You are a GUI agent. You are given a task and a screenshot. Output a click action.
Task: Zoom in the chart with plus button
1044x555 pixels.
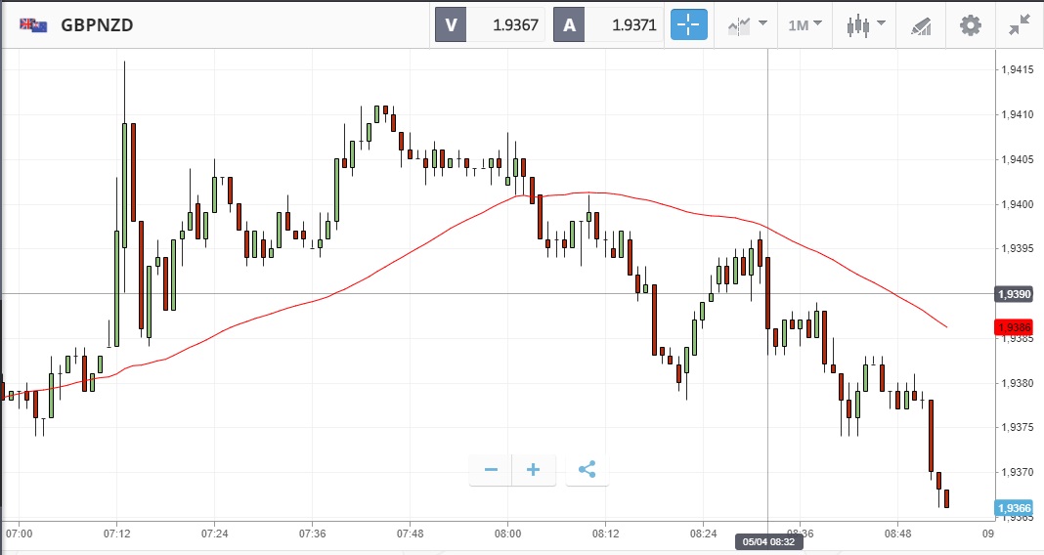pyautogui.click(x=534, y=470)
